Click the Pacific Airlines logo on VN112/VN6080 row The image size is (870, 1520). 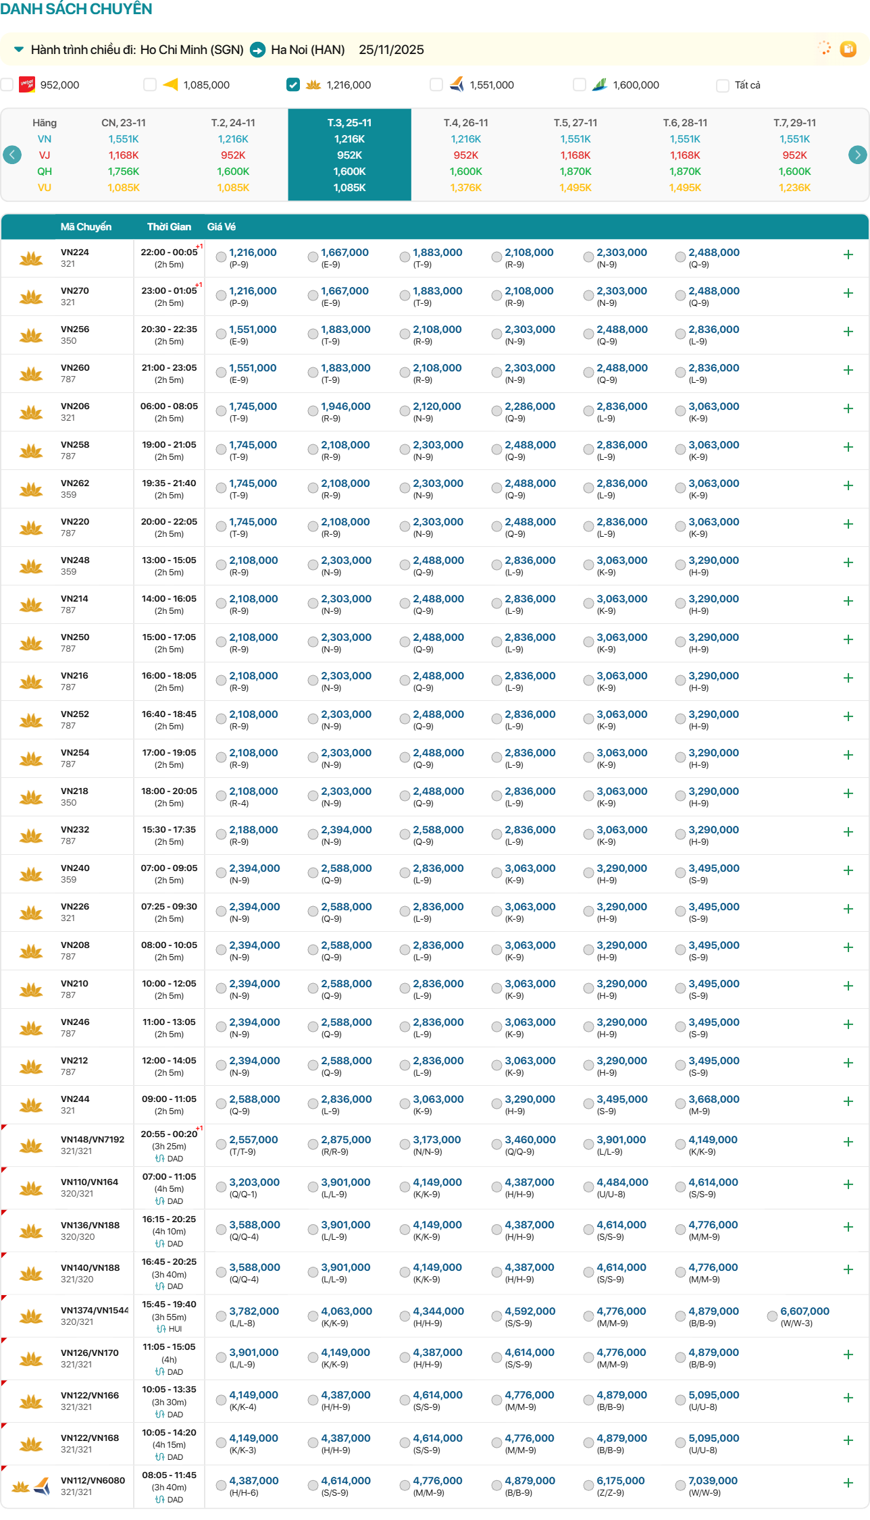point(42,1486)
